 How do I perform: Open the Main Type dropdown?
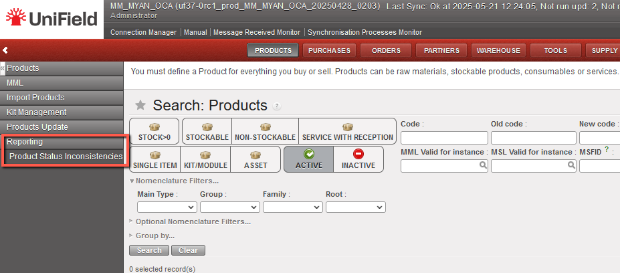coord(167,207)
